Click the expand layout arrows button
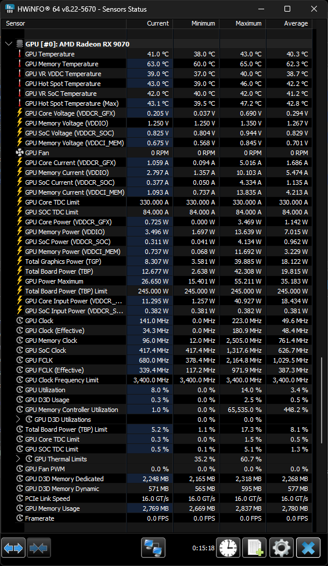Image resolution: width=328 pixels, height=566 pixels. (x=13, y=548)
